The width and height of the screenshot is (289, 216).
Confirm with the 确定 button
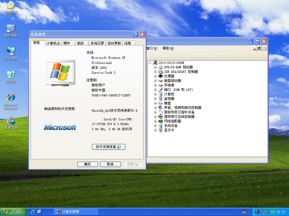[x=87, y=164]
